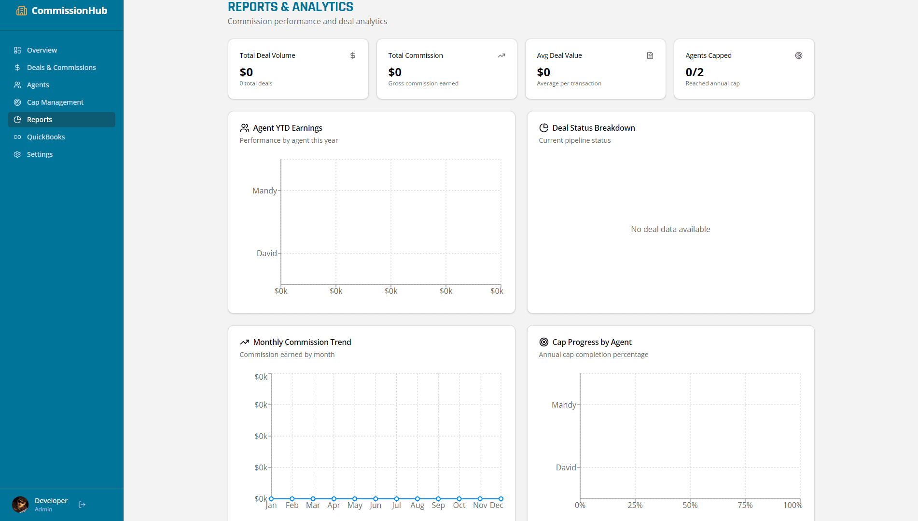The width and height of the screenshot is (918, 521).
Task: Click the people icon beside Agents
Action: click(x=17, y=85)
